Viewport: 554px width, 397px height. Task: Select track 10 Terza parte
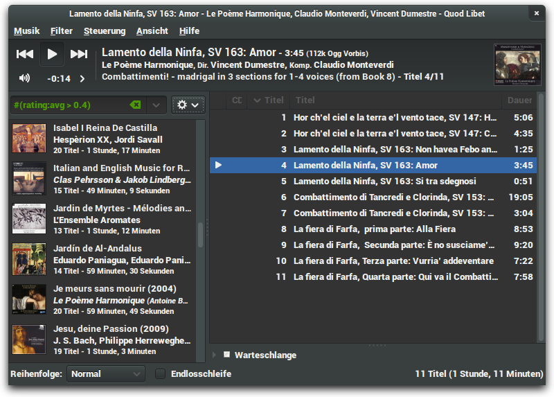pos(373,261)
